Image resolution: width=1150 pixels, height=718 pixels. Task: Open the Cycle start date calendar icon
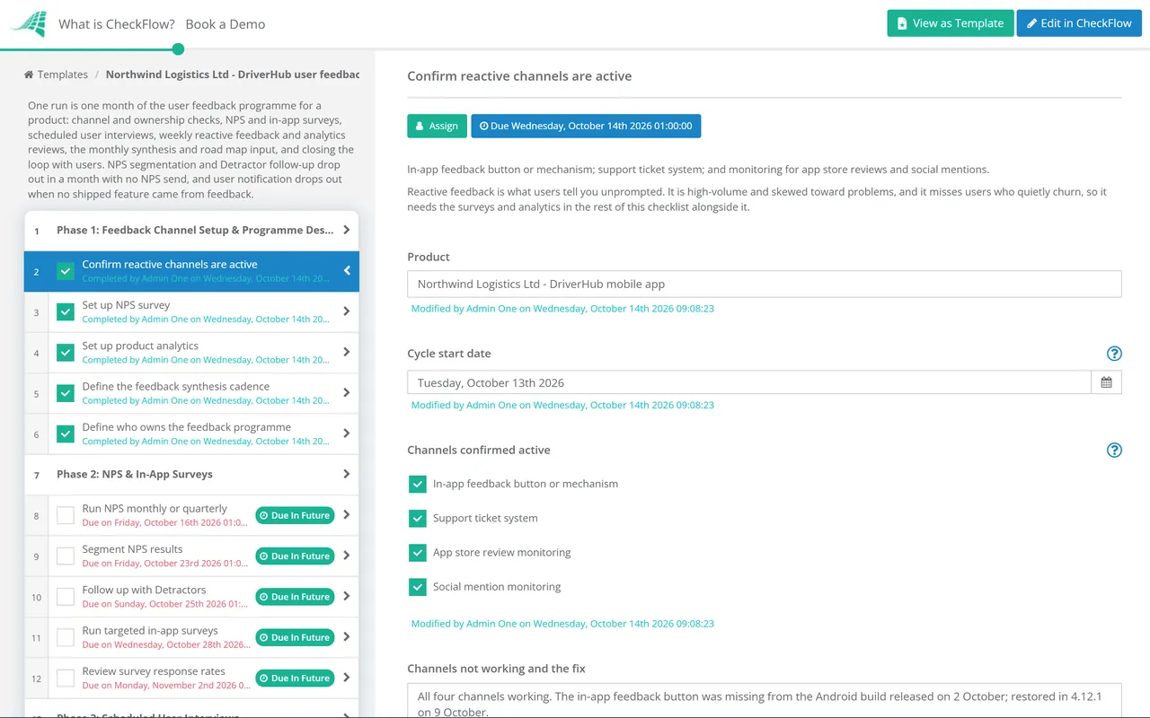(x=1106, y=382)
